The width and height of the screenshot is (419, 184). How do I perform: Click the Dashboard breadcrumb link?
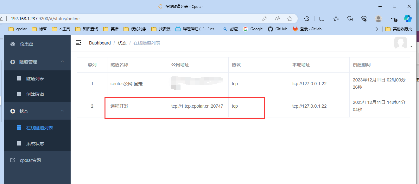100,43
